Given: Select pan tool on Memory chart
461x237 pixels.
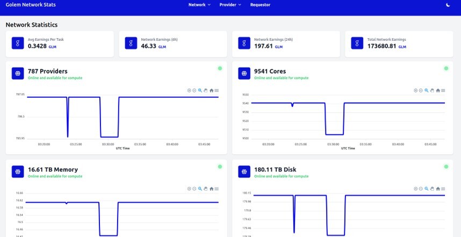Looking at the screenshot, I should [x=205, y=189].
